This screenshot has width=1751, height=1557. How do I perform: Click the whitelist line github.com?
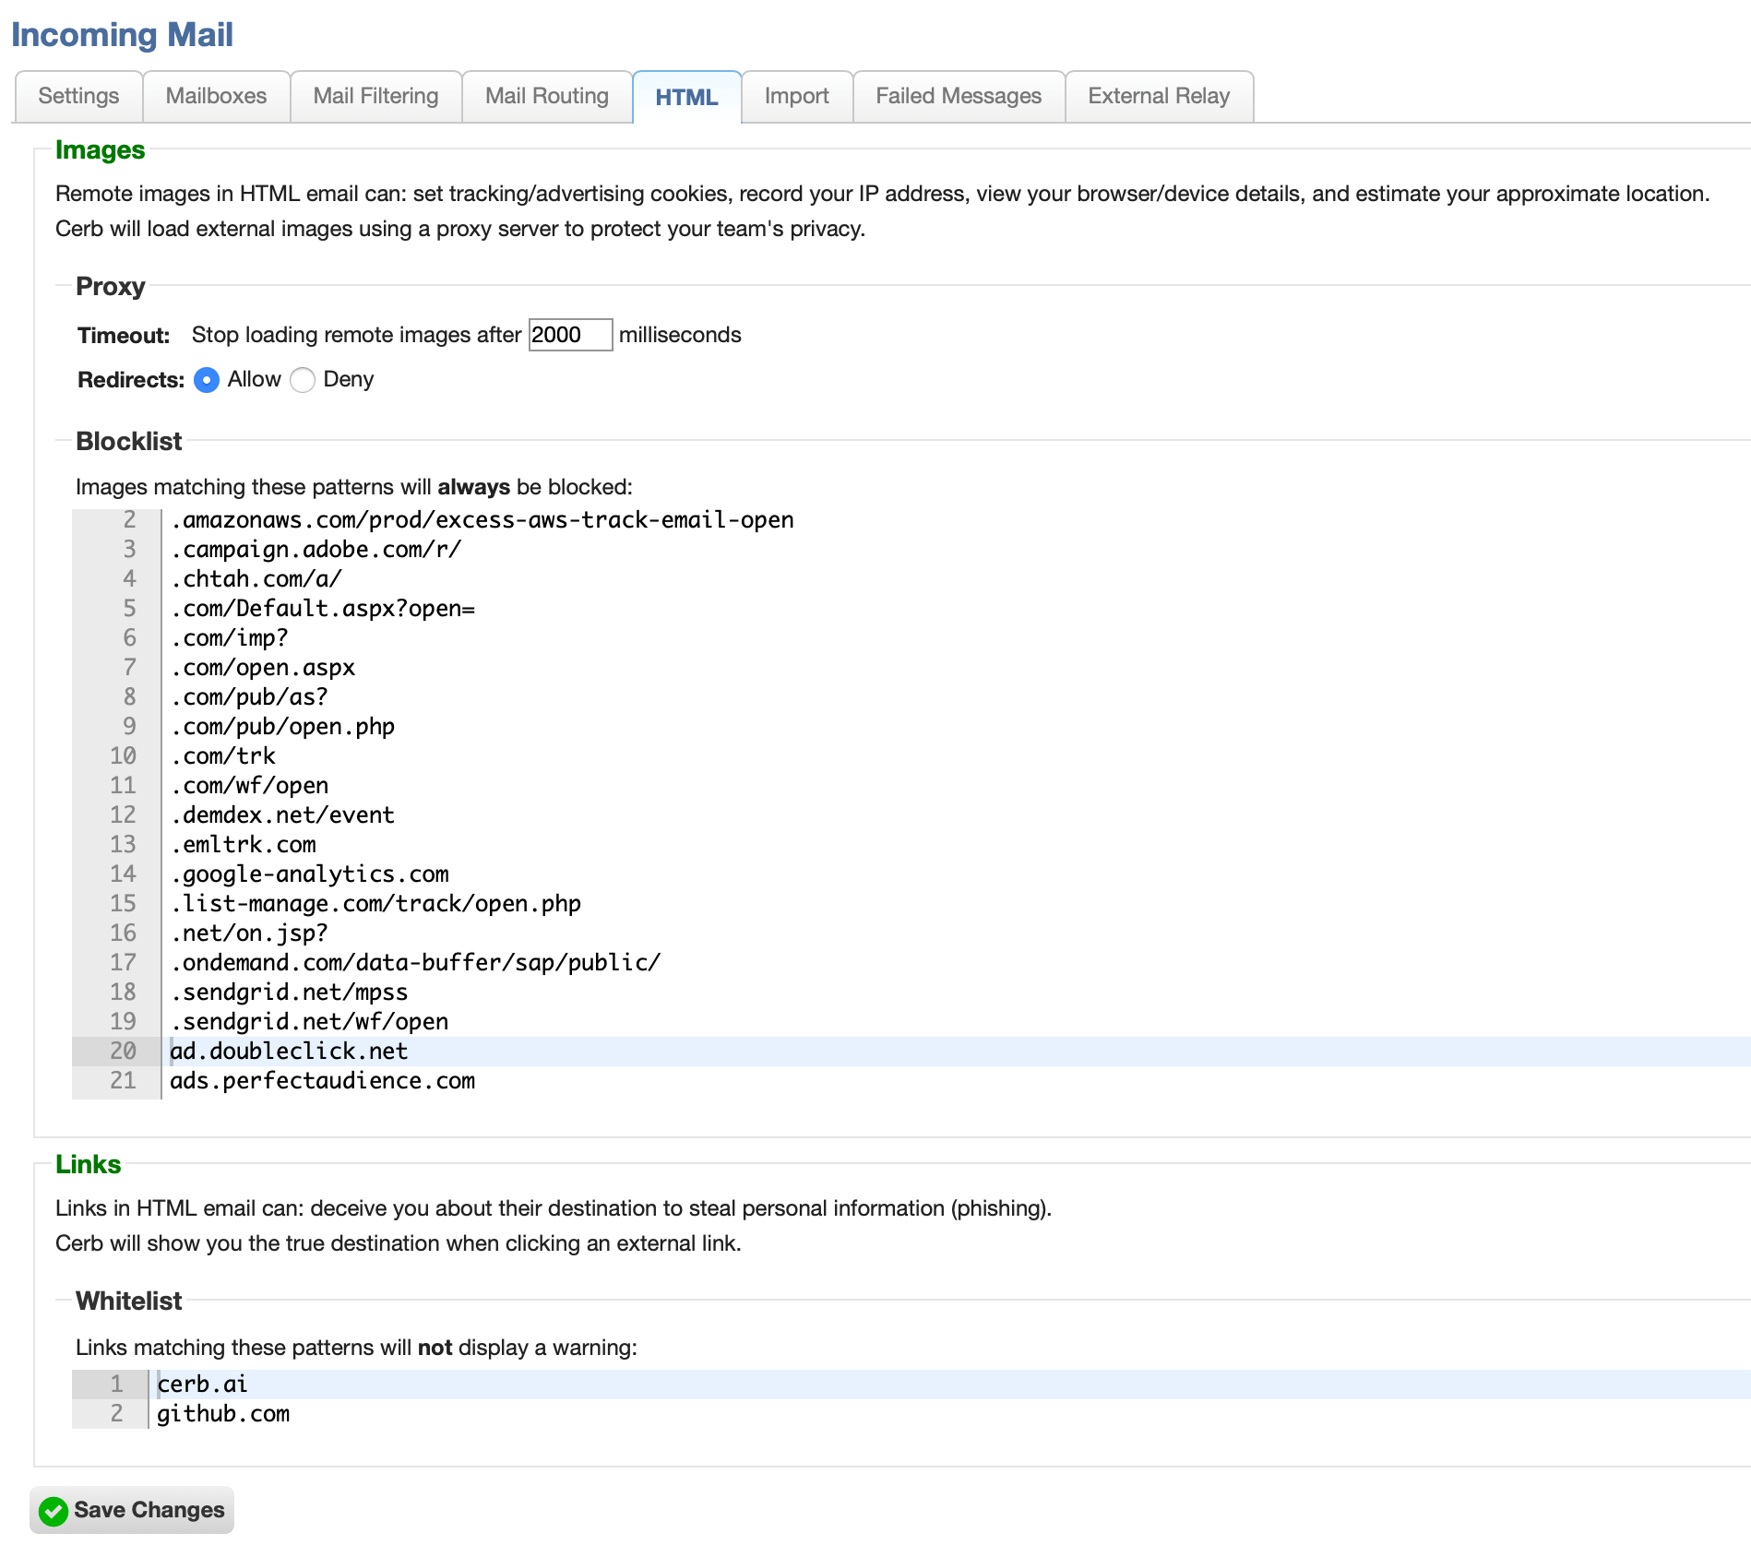(x=223, y=1414)
